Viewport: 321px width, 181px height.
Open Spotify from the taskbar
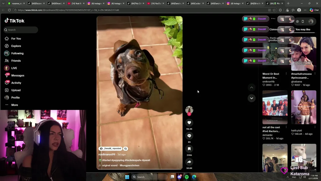(187, 177)
